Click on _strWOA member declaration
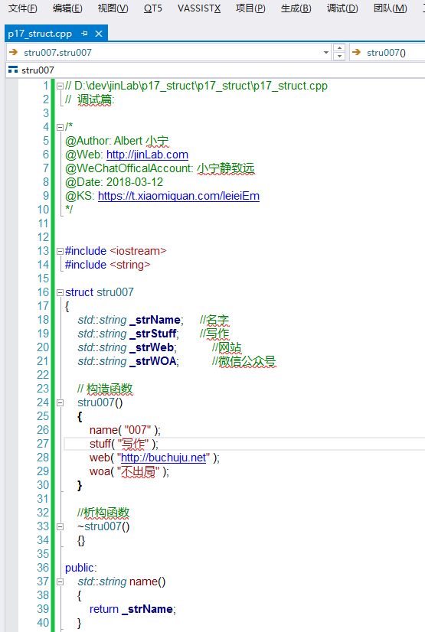Screen dimensions: 425x632 [153, 361]
